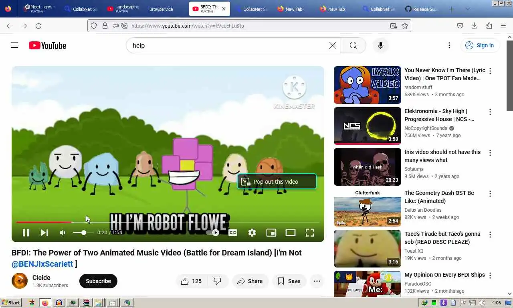
Task: Open You Never Know I'm There thumbnail
Action: click(x=368, y=85)
